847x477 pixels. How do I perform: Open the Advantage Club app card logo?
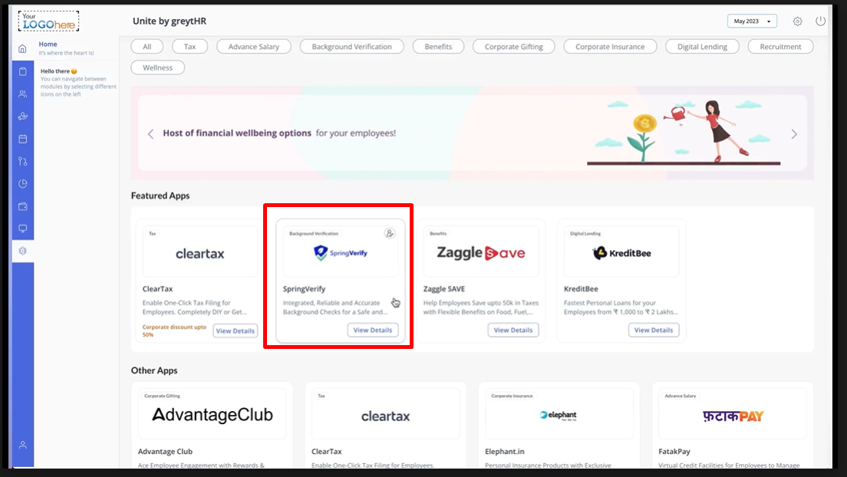pyautogui.click(x=213, y=415)
